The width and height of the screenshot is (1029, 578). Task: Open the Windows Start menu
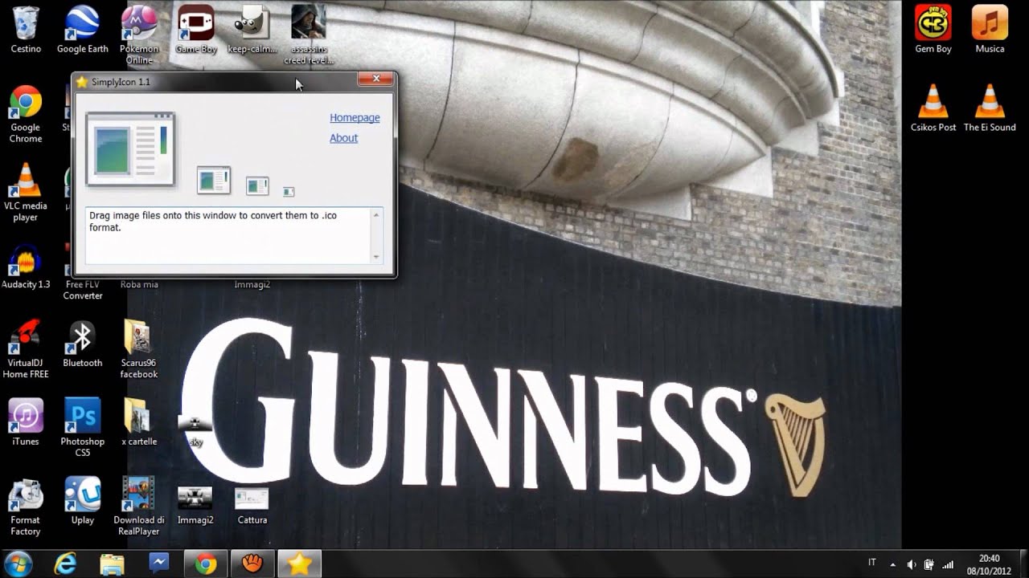tap(18, 564)
